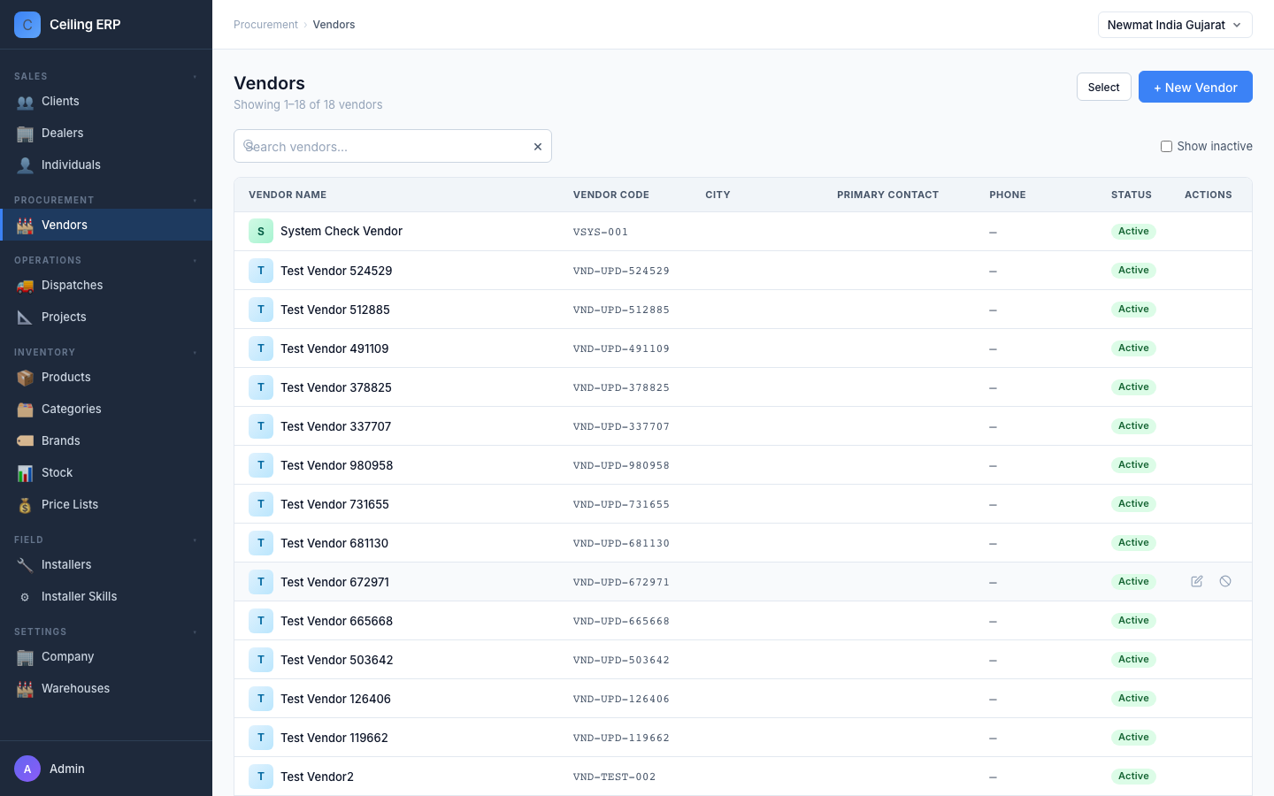Screen dimensions: 1274x796
Task: Collapse the Operations section
Action: pyautogui.click(x=195, y=261)
